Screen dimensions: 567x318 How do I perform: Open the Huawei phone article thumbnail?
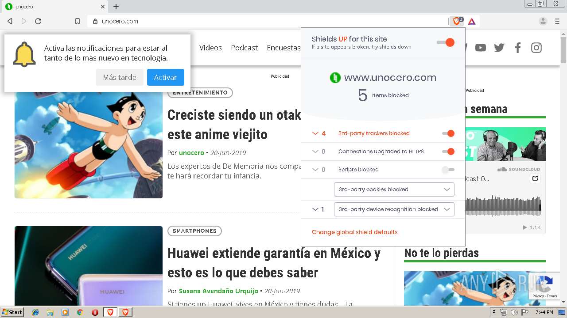point(89,266)
